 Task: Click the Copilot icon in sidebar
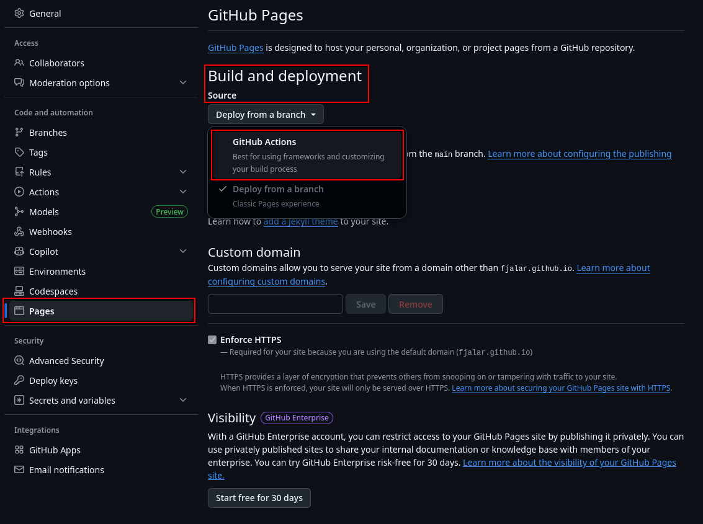click(19, 252)
